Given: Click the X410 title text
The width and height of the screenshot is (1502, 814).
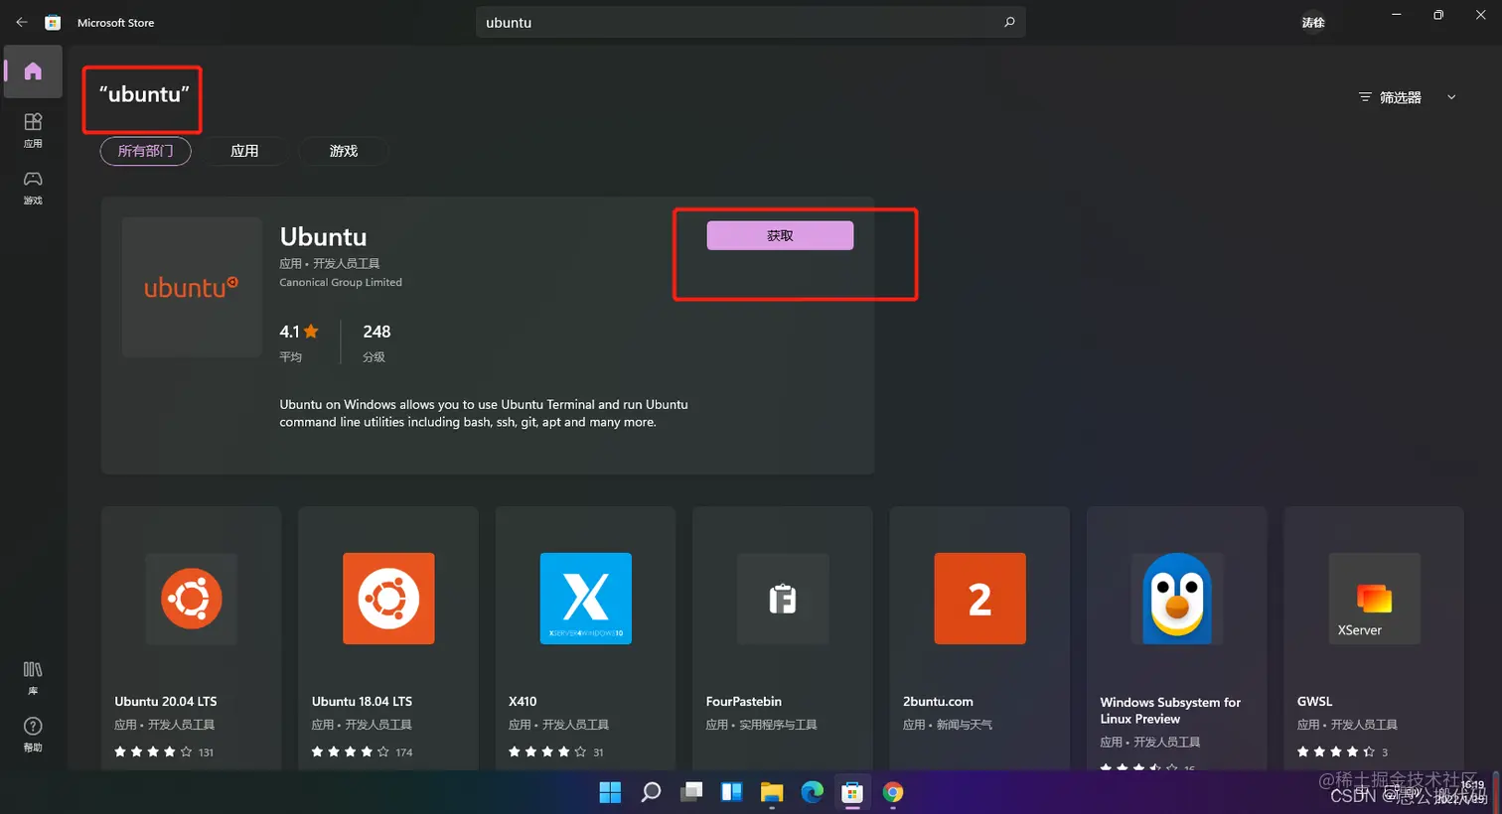Looking at the screenshot, I should point(523,702).
